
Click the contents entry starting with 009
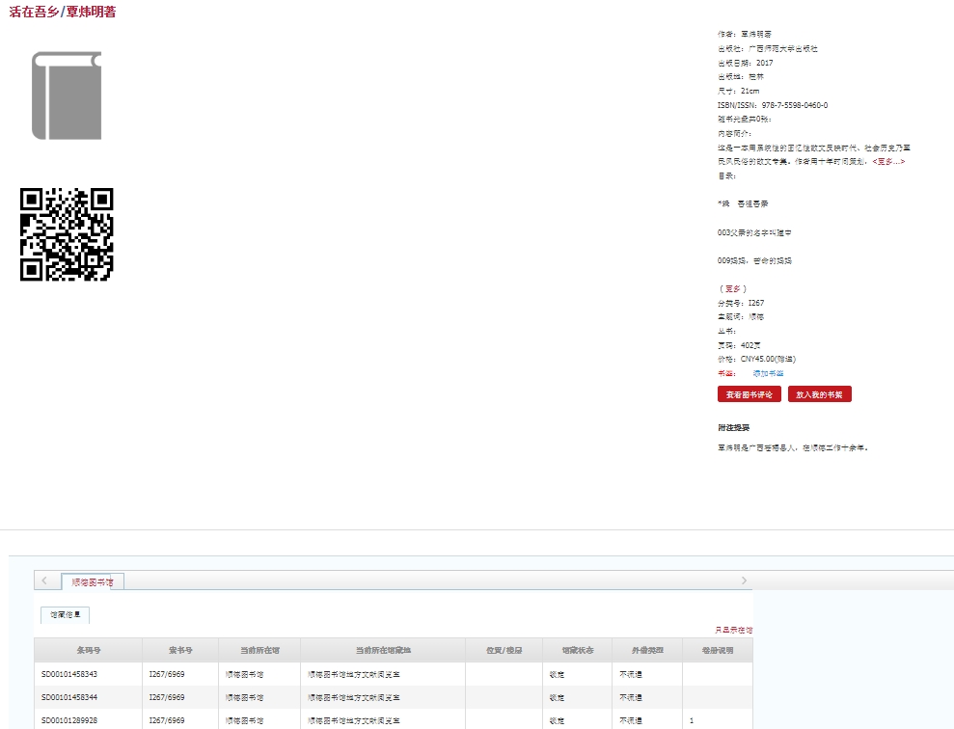pos(754,260)
